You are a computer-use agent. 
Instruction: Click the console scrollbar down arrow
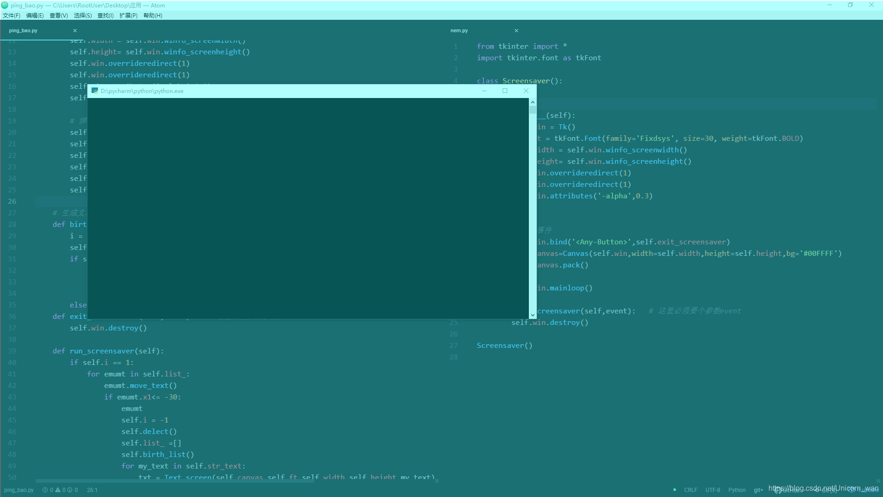tap(533, 315)
